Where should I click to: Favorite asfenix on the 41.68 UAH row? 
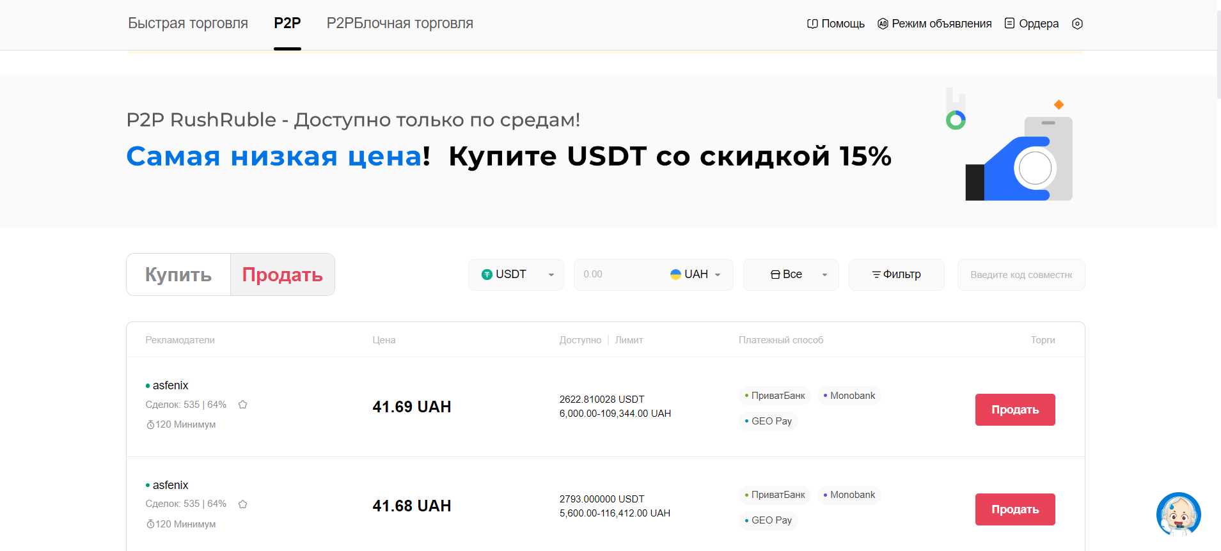click(243, 504)
